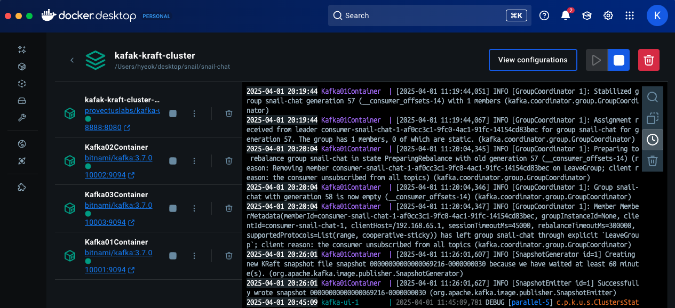Viewport: 675px width, 308px height.
Task: Open the Containers view in sidebar
Action: (x=22, y=67)
